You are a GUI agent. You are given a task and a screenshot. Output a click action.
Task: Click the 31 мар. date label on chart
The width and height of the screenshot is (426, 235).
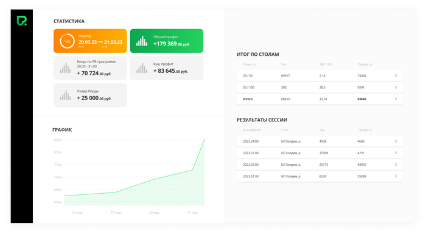(x=193, y=213)
